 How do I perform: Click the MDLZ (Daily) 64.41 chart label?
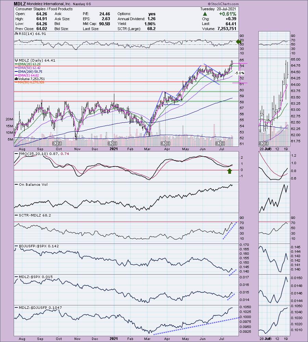[37, 61]
